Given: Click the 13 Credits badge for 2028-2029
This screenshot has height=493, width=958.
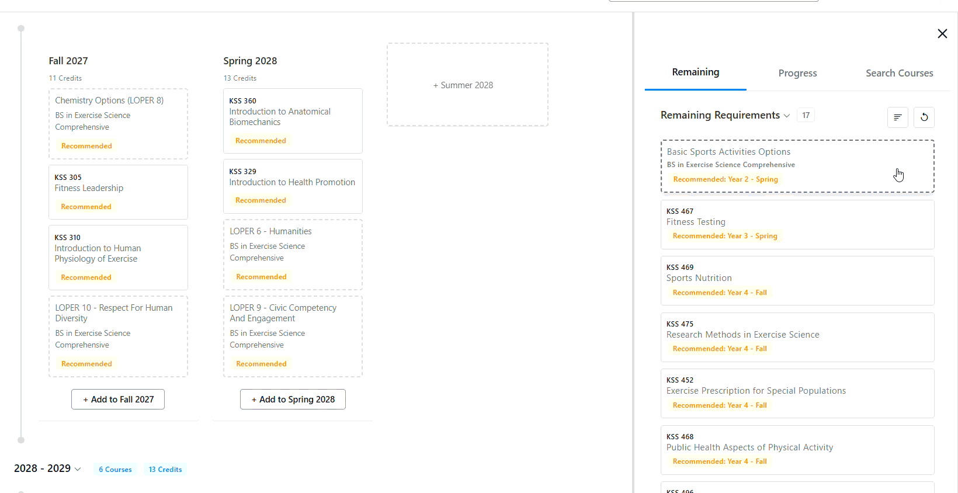Looking at the screenshot, I should coord(165,470).
